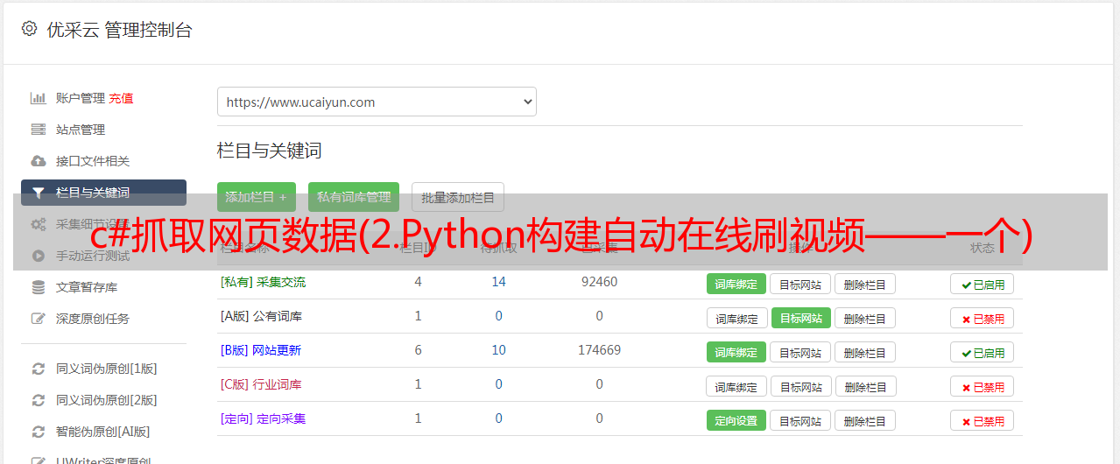The width and height of the screenshot is (1120, 464).
Task: Click the [定向] 定向采集 column name
Action: coord(263,418)
